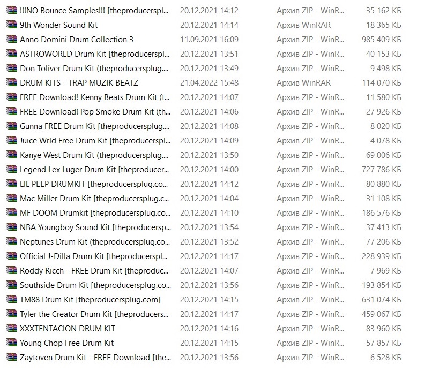Click the Legend Lex Luger Drum Kit icon
432x372 pixels.
pos(12,169)
